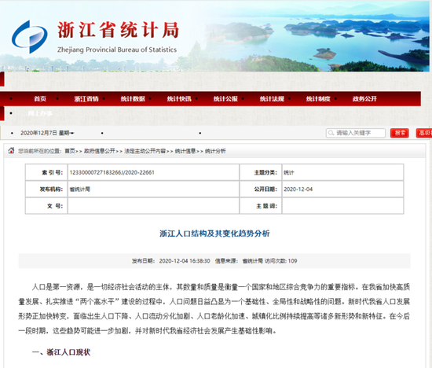Image resolution: width=432 pixels, height=368 pixels.
Task: Open the 政务公开 menu item
Action: point(364,99)
